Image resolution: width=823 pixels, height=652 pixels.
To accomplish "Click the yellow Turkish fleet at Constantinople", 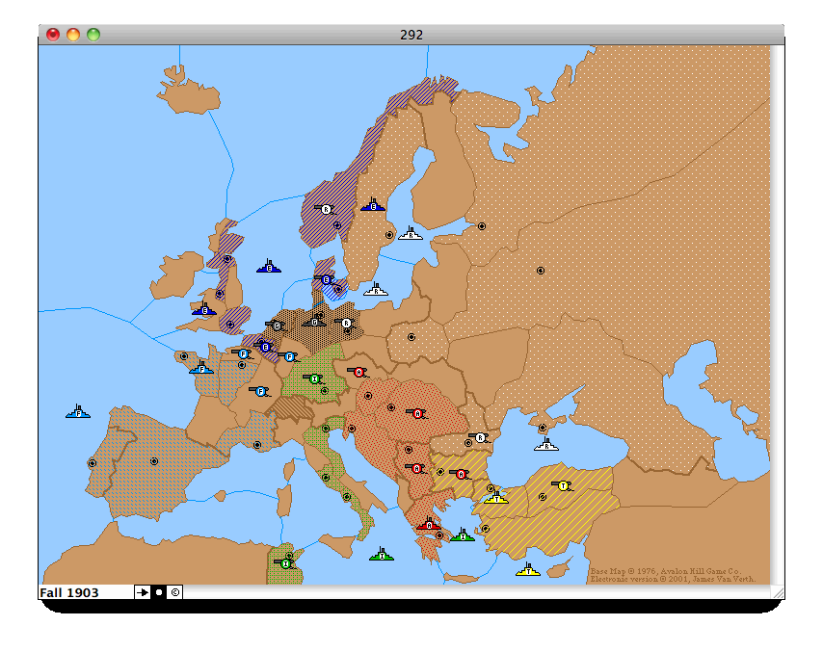I will (x=496, y=497).
